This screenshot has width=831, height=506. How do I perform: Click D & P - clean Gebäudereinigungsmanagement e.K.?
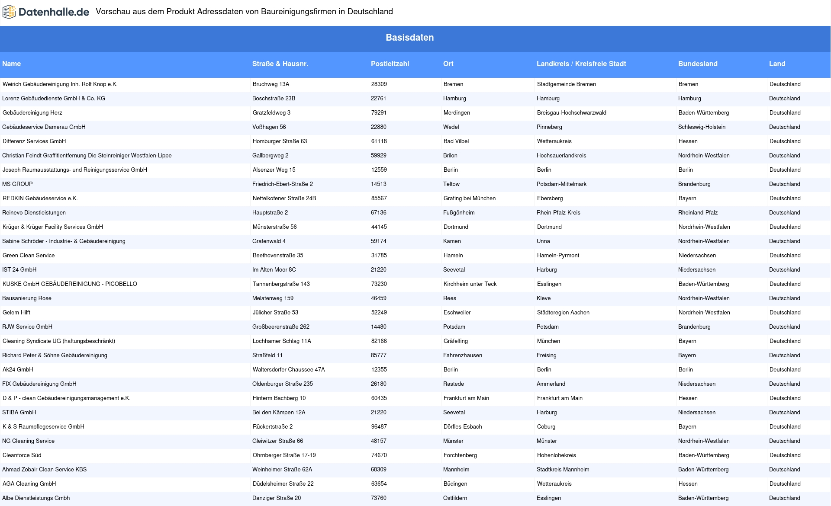[67, 398]
